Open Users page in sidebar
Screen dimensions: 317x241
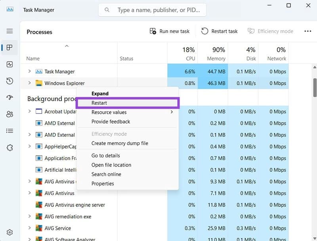(x=10, y=114)
